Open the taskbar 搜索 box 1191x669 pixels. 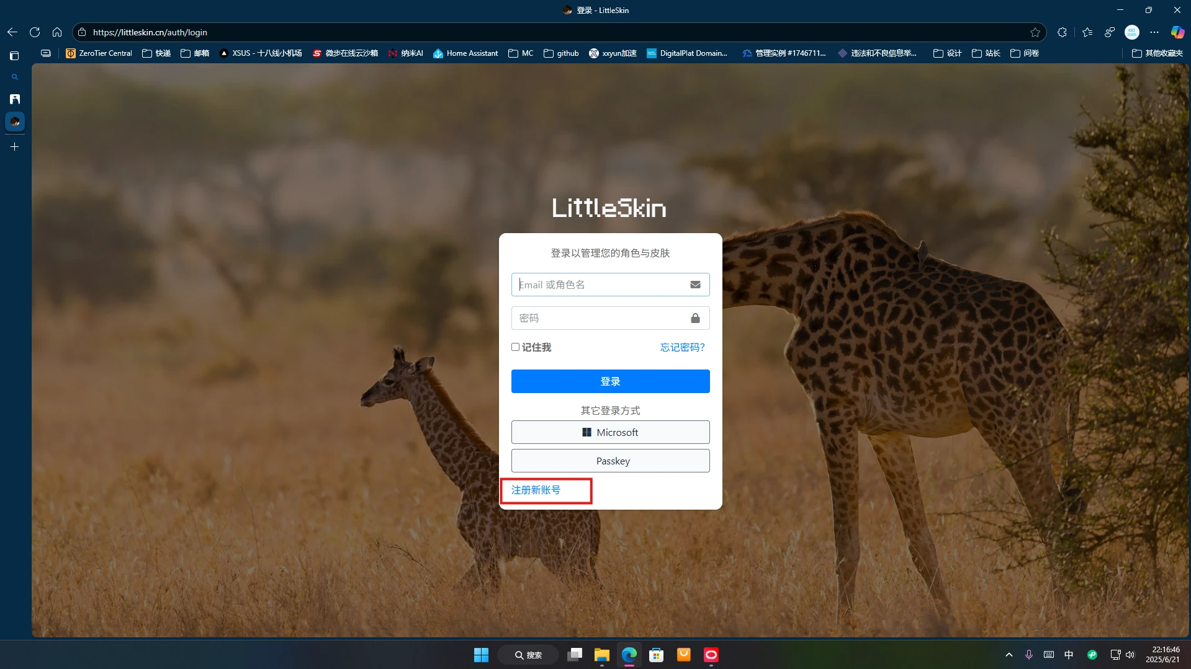click(x=528, y=655)
